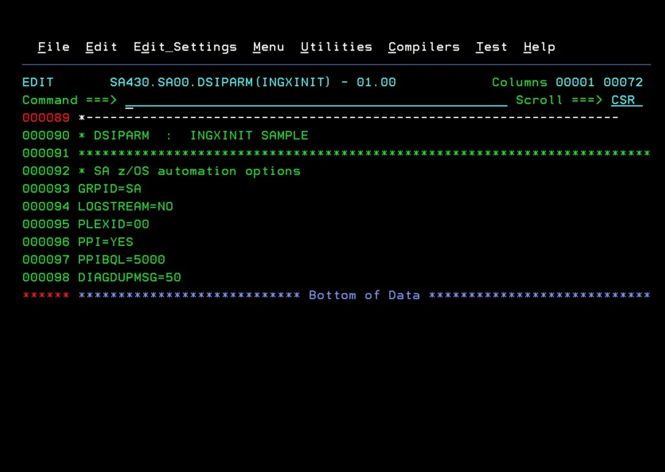Viewport: 665px width, 472px height.
Task: Click the EDIT panel title
Action: [38, 82]
